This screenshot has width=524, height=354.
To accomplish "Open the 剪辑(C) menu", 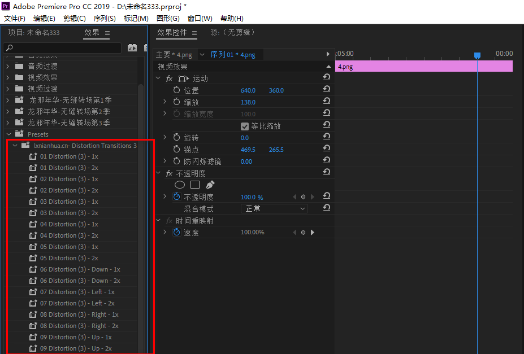I will pyautogui.click(x=75, y=19).
